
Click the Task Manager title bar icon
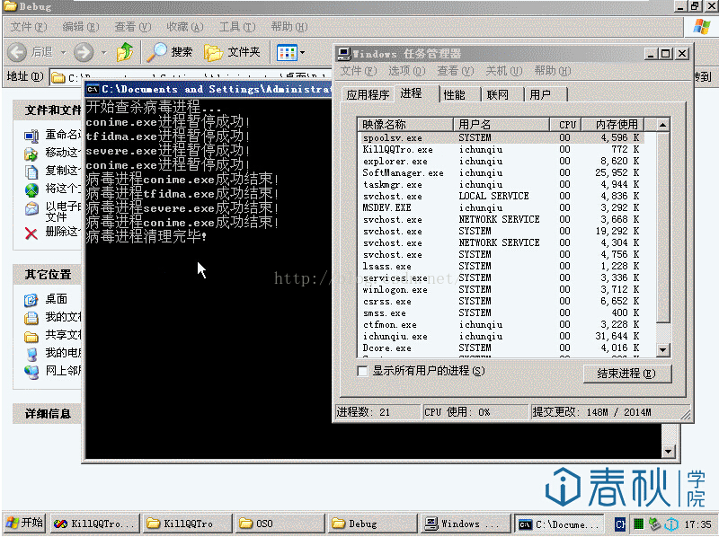(344, 54)
